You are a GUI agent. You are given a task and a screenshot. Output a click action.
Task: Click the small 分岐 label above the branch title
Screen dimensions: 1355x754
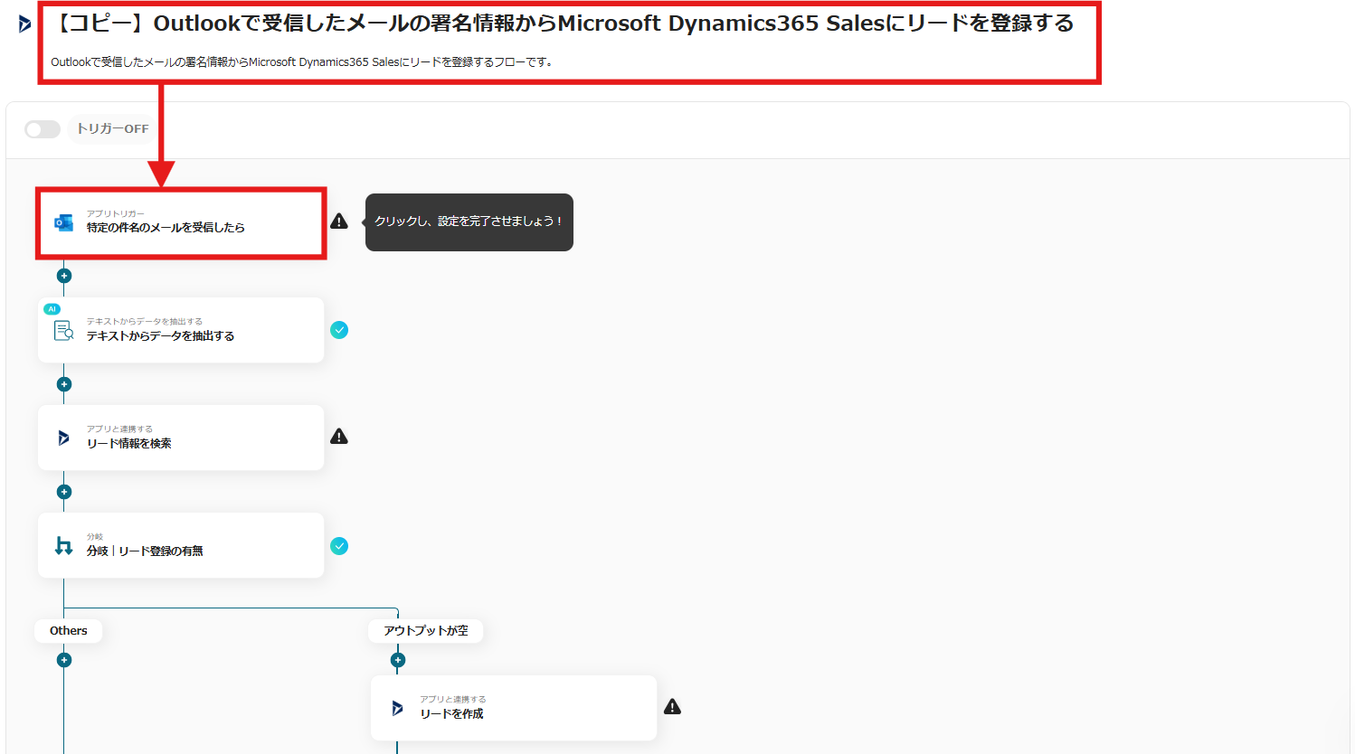95,537
